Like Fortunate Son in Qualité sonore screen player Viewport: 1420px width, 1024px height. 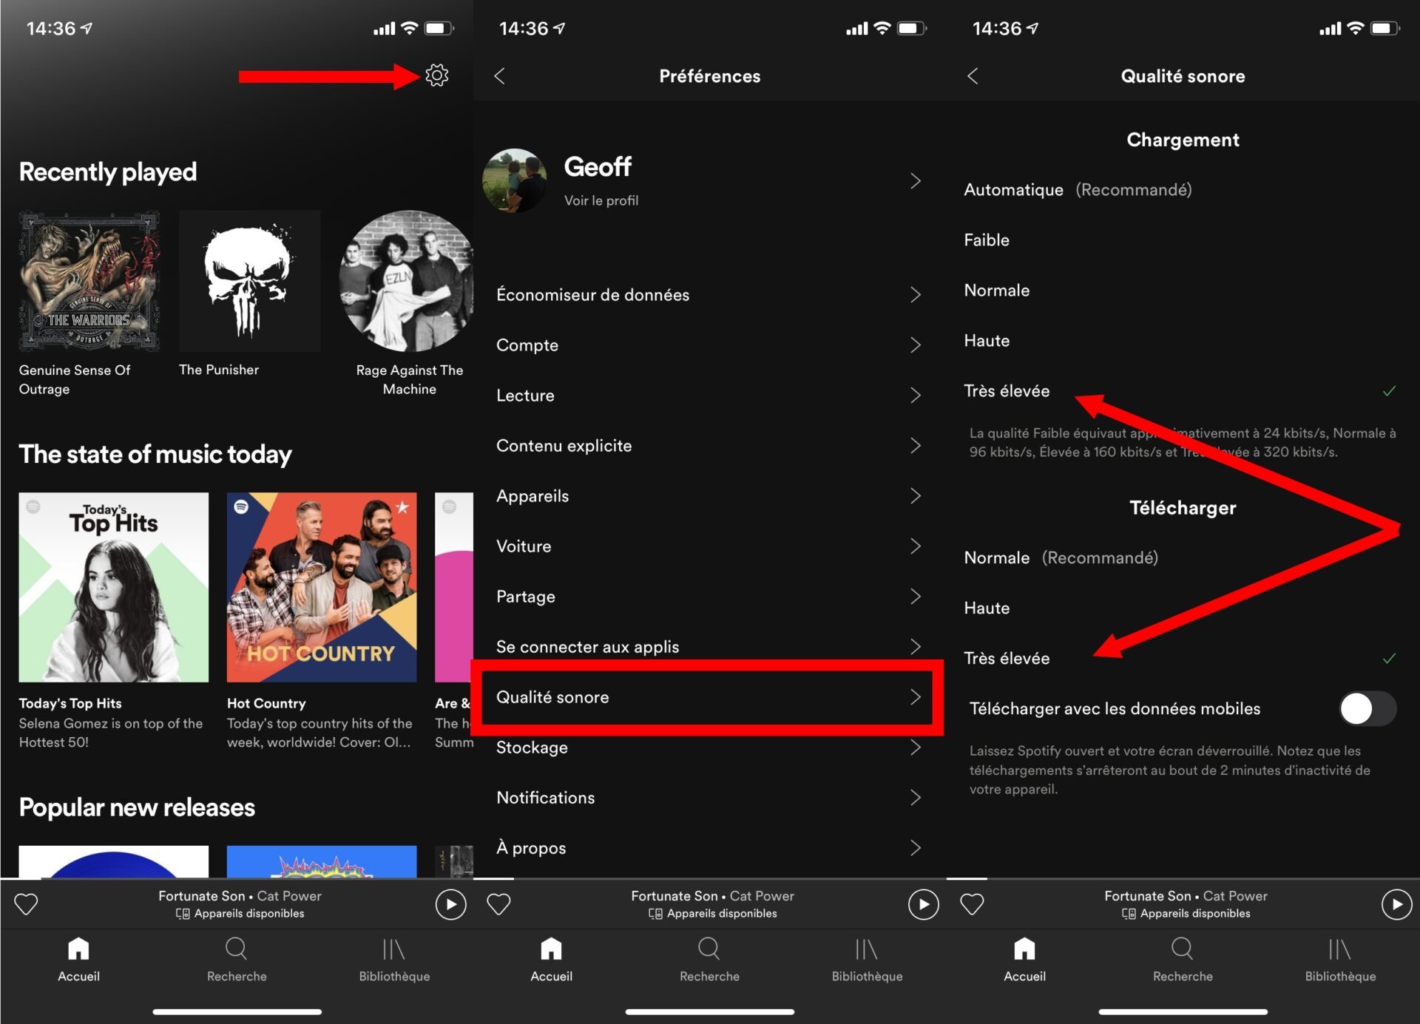(x=972, y=903)
